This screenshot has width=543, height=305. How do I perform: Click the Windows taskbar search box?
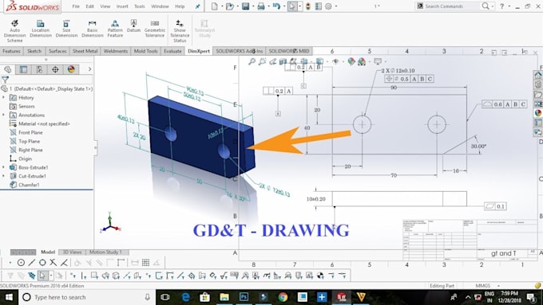(x=86, y=297)
